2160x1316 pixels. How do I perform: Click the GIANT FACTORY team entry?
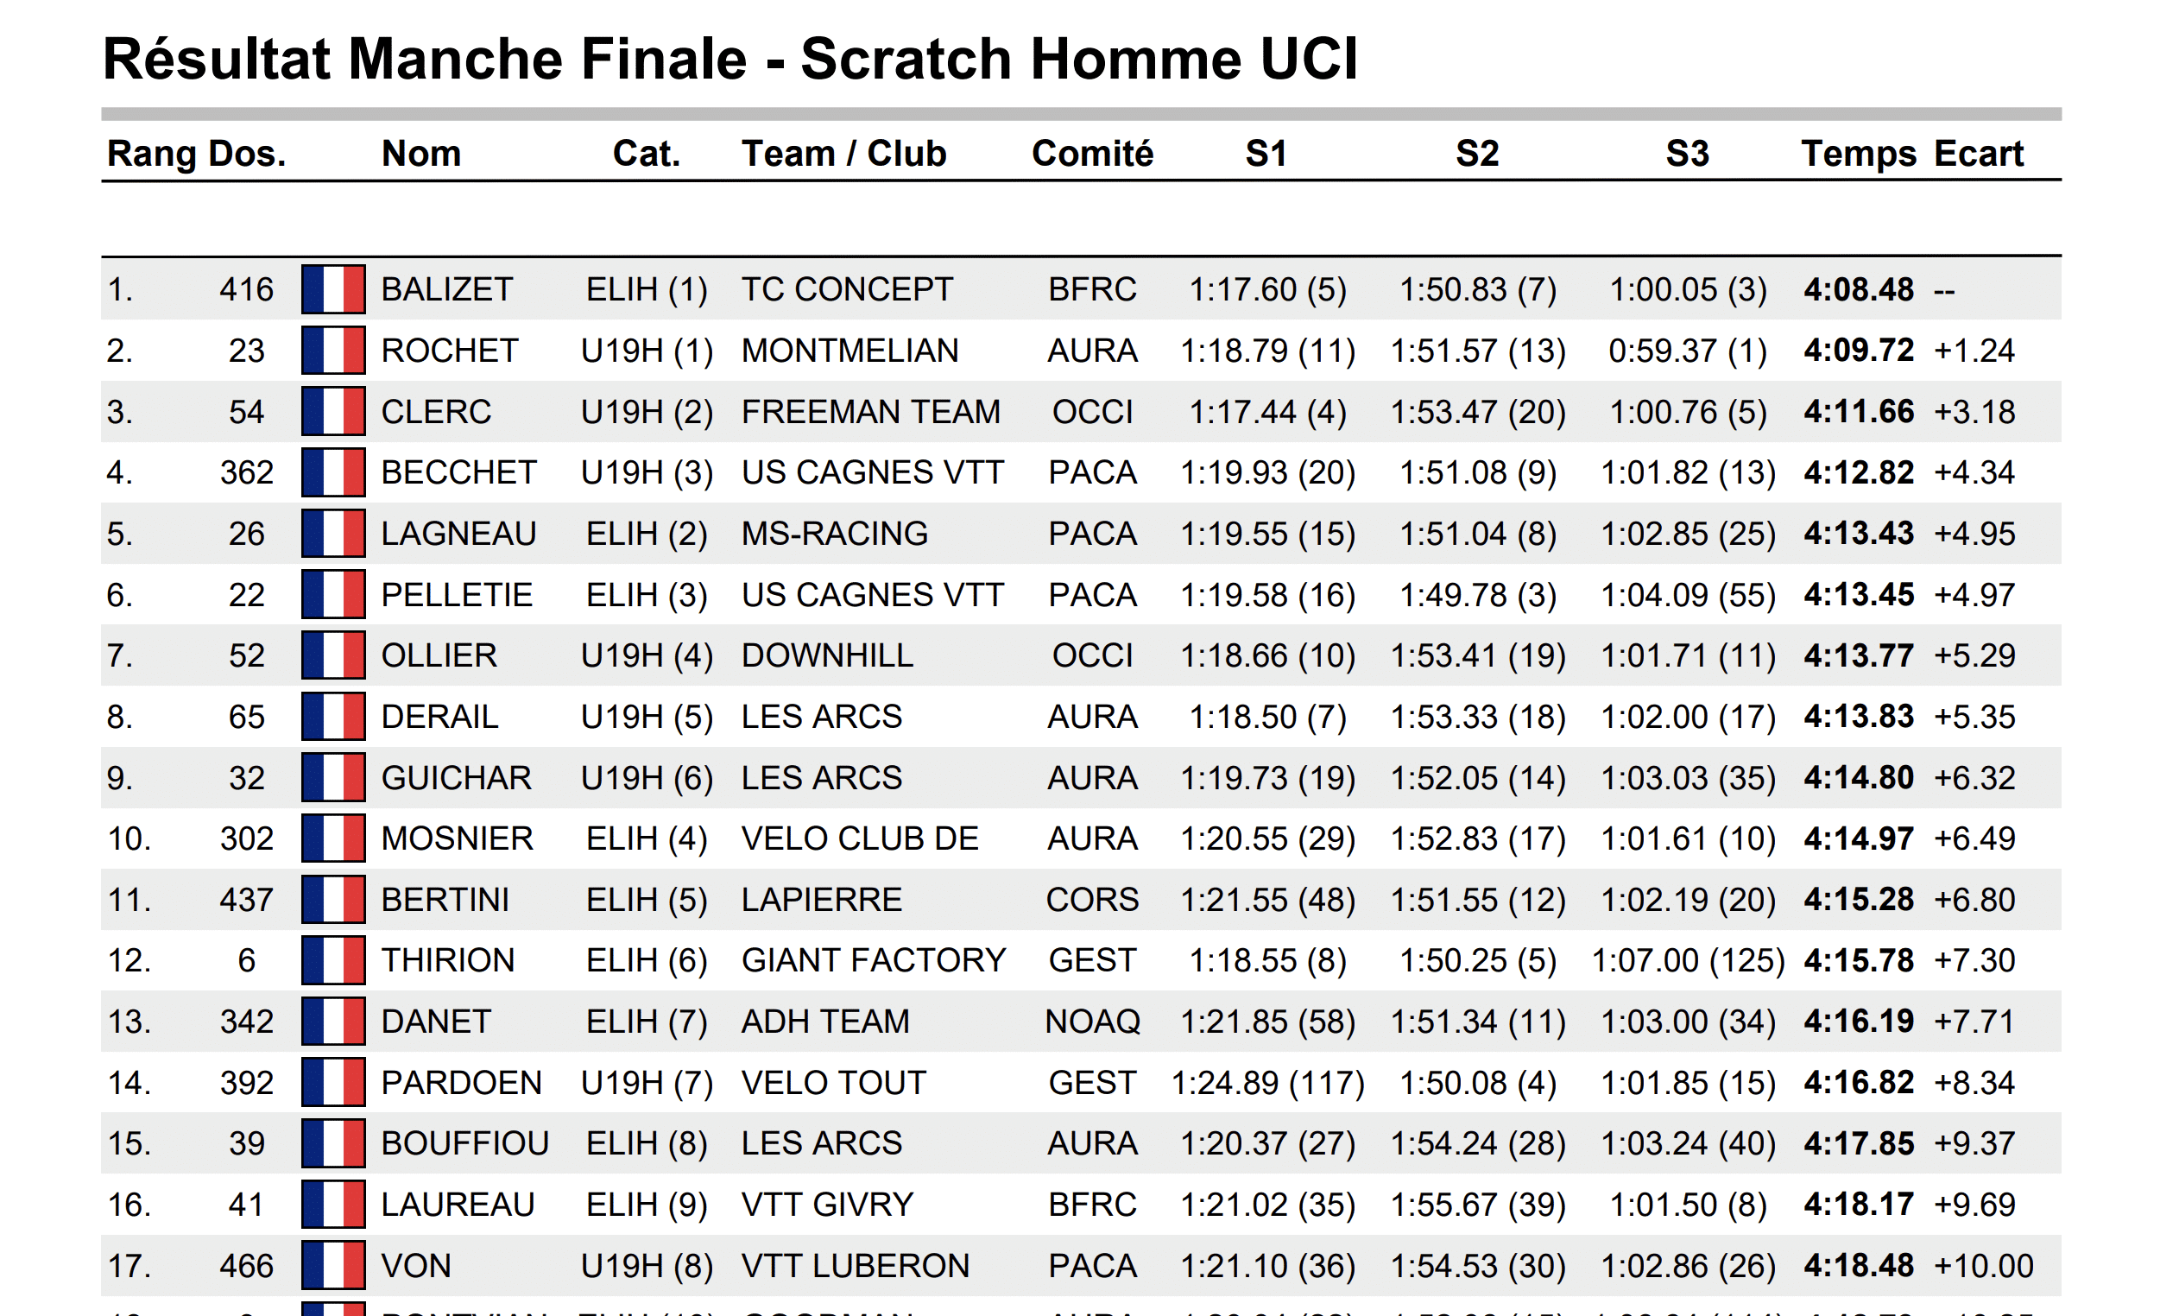coord(873,960)
